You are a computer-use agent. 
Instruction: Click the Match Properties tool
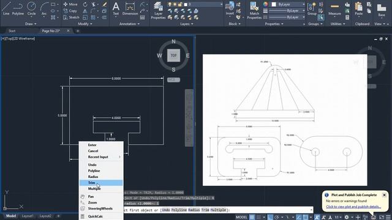(x=254, y=10)
